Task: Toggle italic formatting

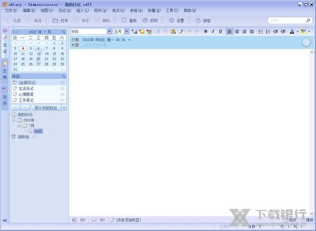Action: [x=213, y=32]
